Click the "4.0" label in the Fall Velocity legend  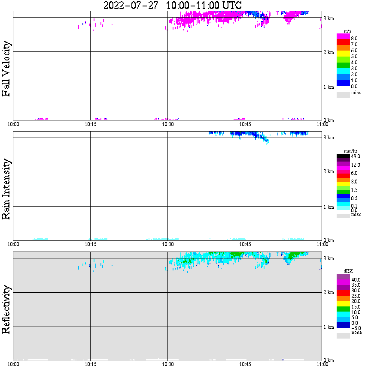pos(354,63)
